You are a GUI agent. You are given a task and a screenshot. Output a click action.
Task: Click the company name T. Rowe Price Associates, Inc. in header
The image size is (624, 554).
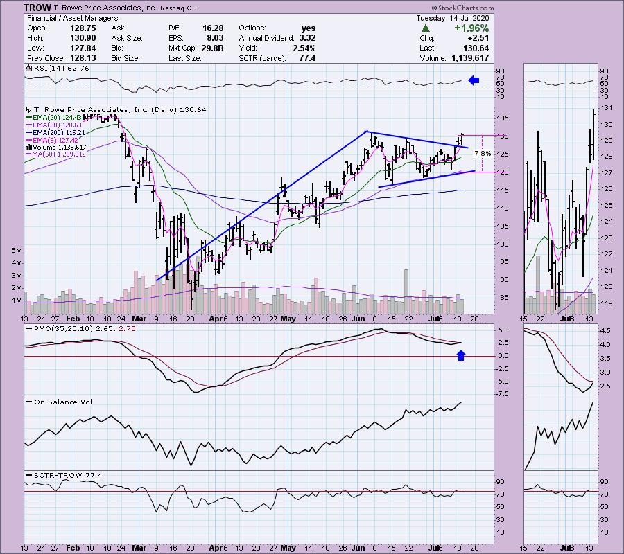105,8
